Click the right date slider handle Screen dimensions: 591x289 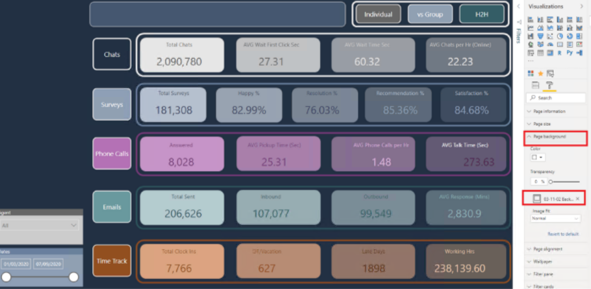pyautogui.click(x=74, y=277)
